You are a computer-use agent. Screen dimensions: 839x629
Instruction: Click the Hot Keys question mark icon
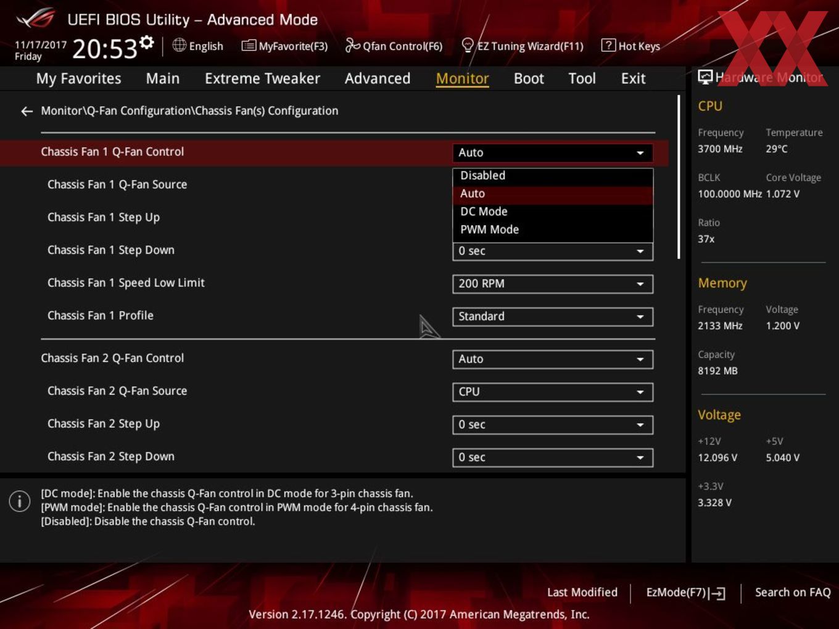pos(608,45)
